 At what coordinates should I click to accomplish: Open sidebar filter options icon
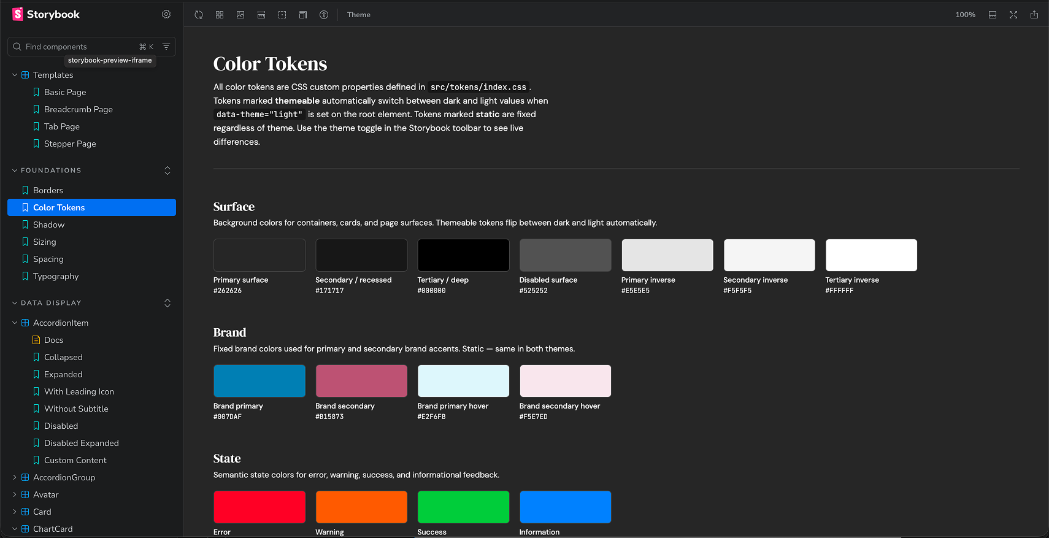coord(166,47)
